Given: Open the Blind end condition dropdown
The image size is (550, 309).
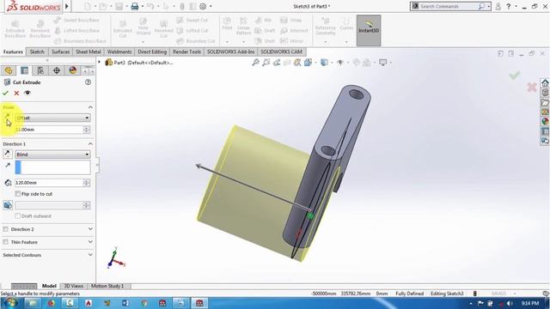Looking at the screenshot, I should [52, 154].
